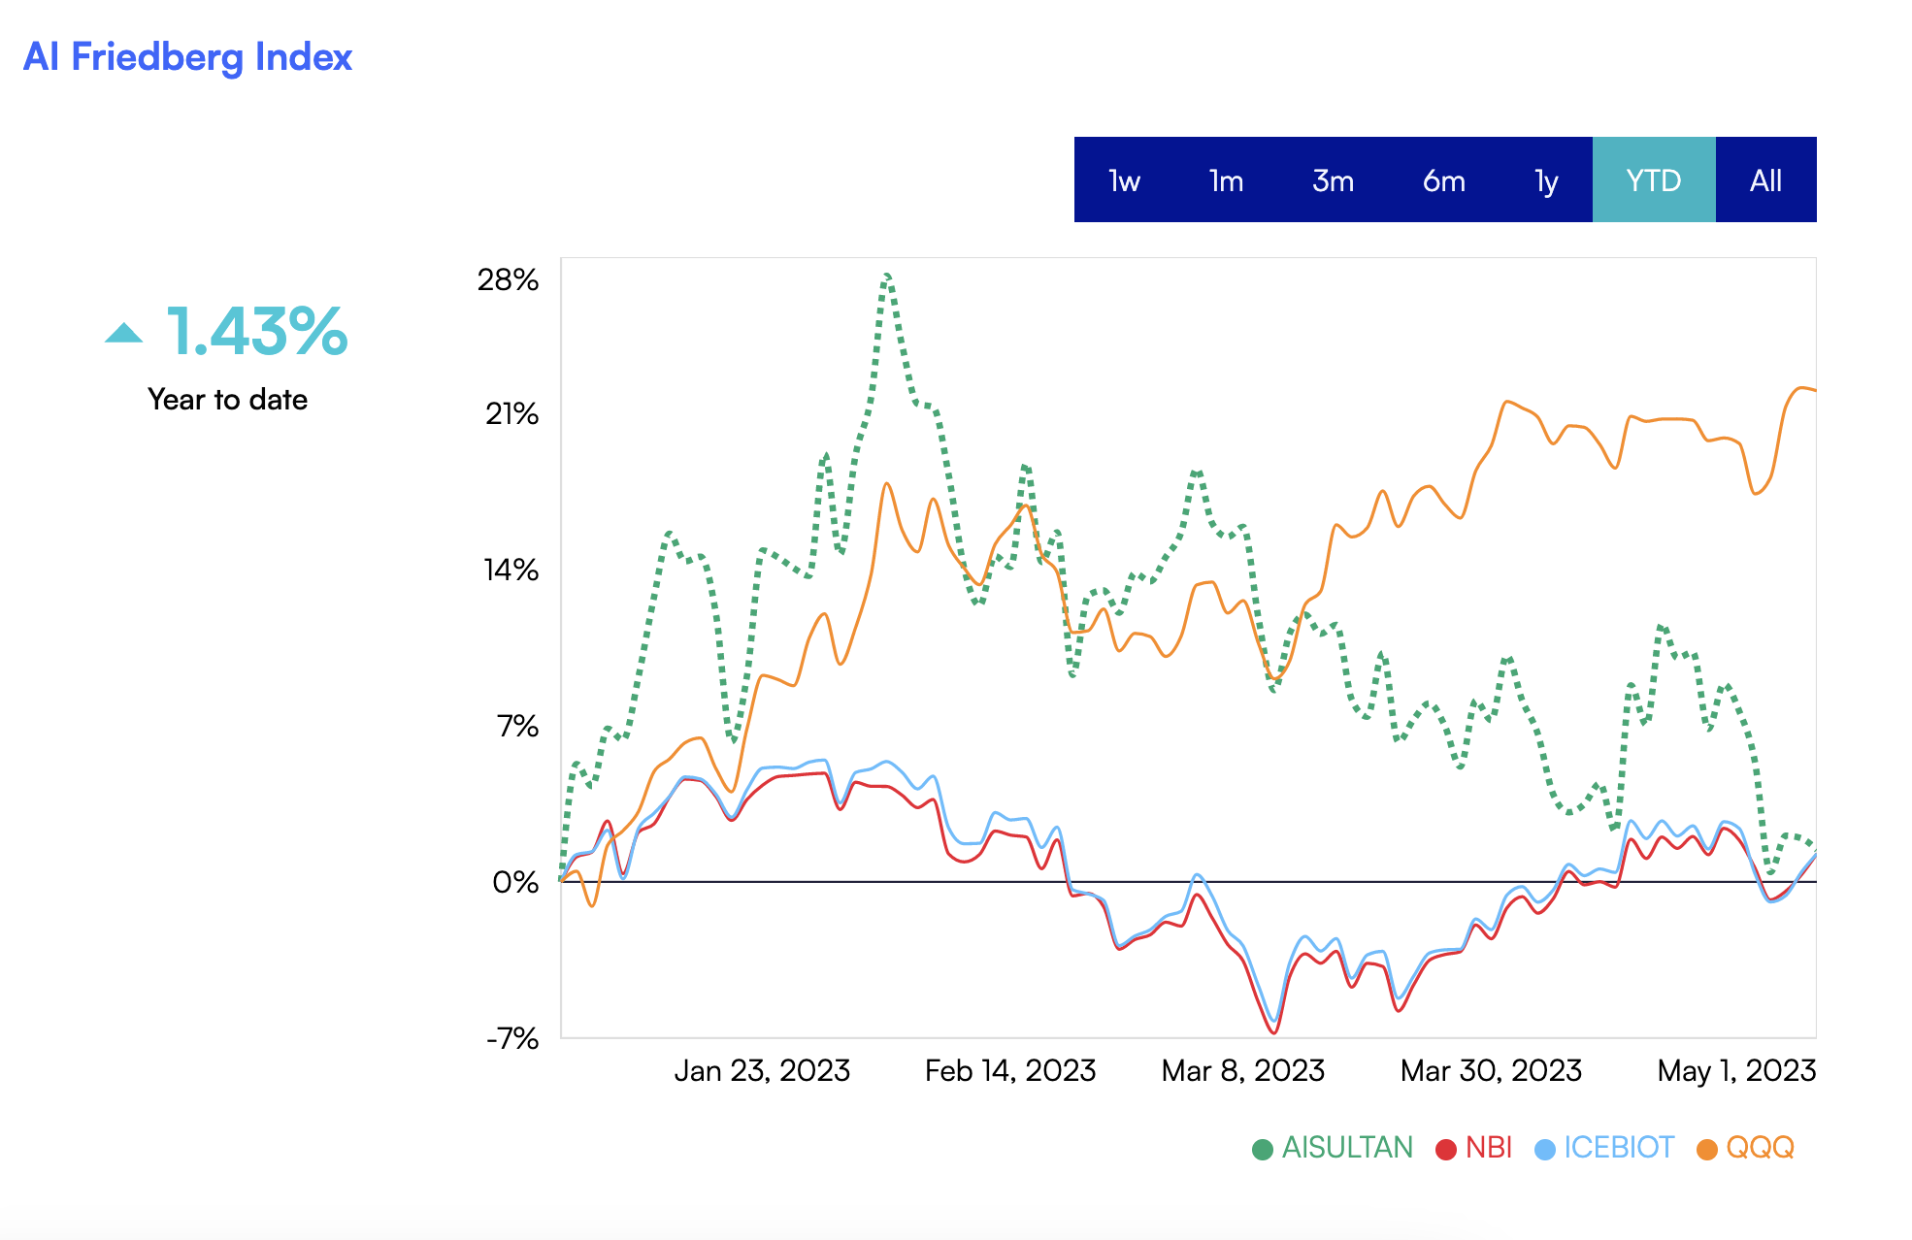1912x1240 pixels.
Task: Toggle the AISULTAN series label
Action: pos(1347,1148)
